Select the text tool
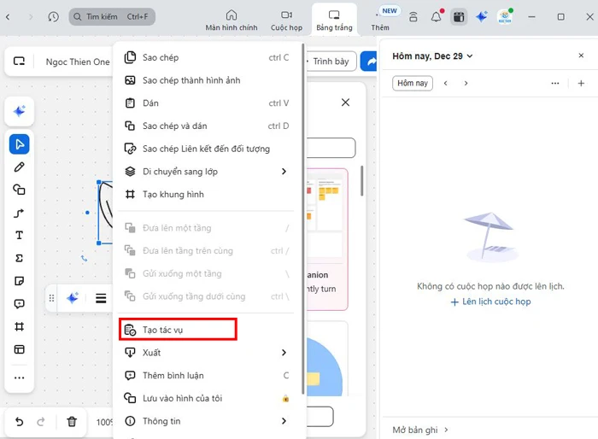The height and width of the screenshot is (439, 598). point(19,236)
